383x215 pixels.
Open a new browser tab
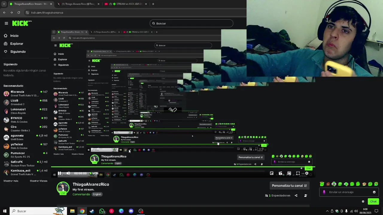tap(153, 4)
